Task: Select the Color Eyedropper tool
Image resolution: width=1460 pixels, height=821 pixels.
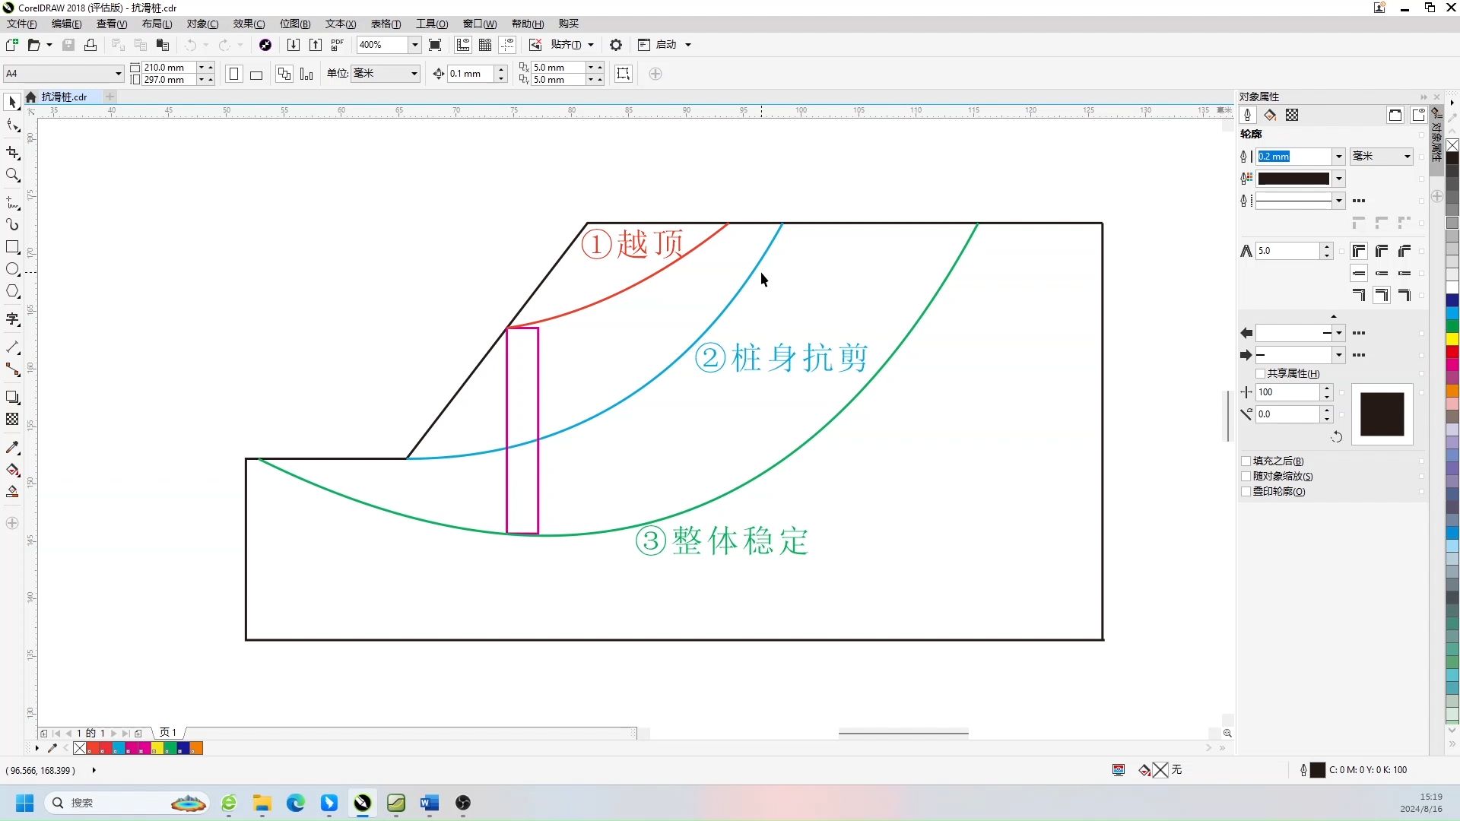Action: click(x=12, y=447)
